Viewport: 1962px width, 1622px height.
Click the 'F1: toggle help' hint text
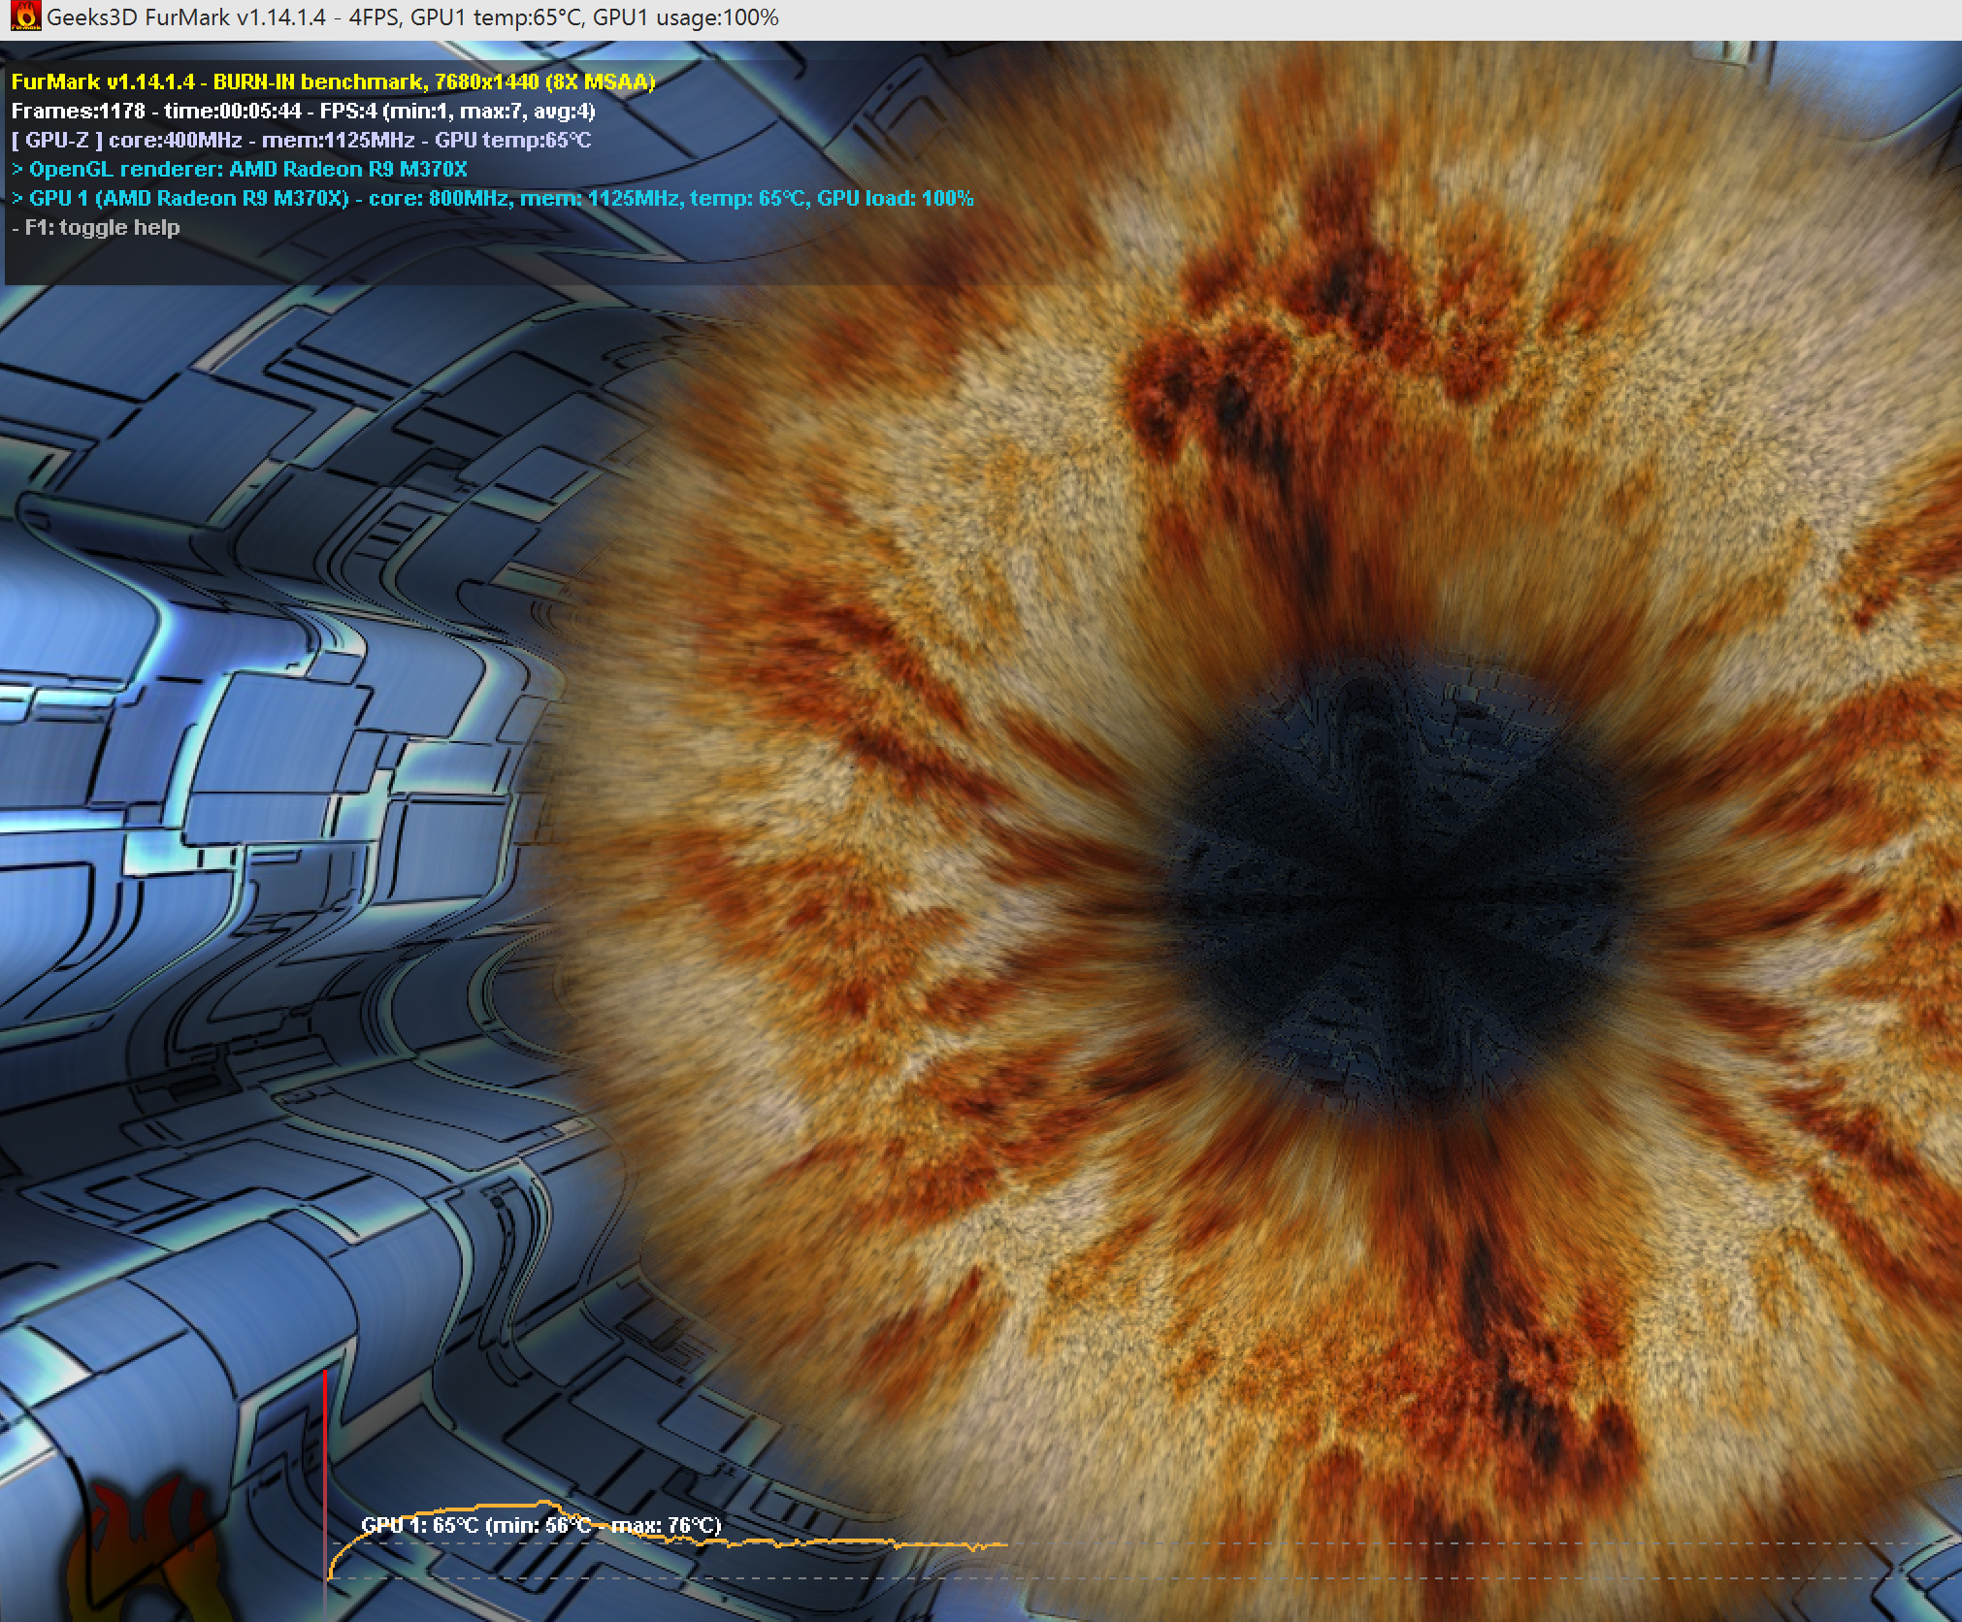pyautogui.click(x=97, y=227)
